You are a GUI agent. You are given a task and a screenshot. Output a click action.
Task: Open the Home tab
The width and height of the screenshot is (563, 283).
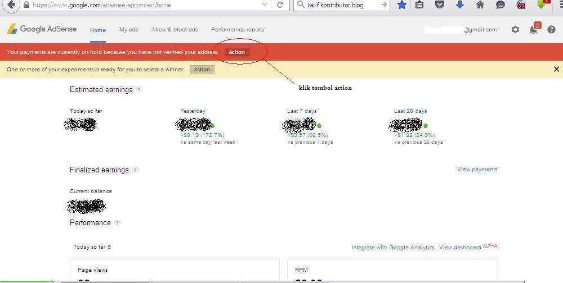97,30
